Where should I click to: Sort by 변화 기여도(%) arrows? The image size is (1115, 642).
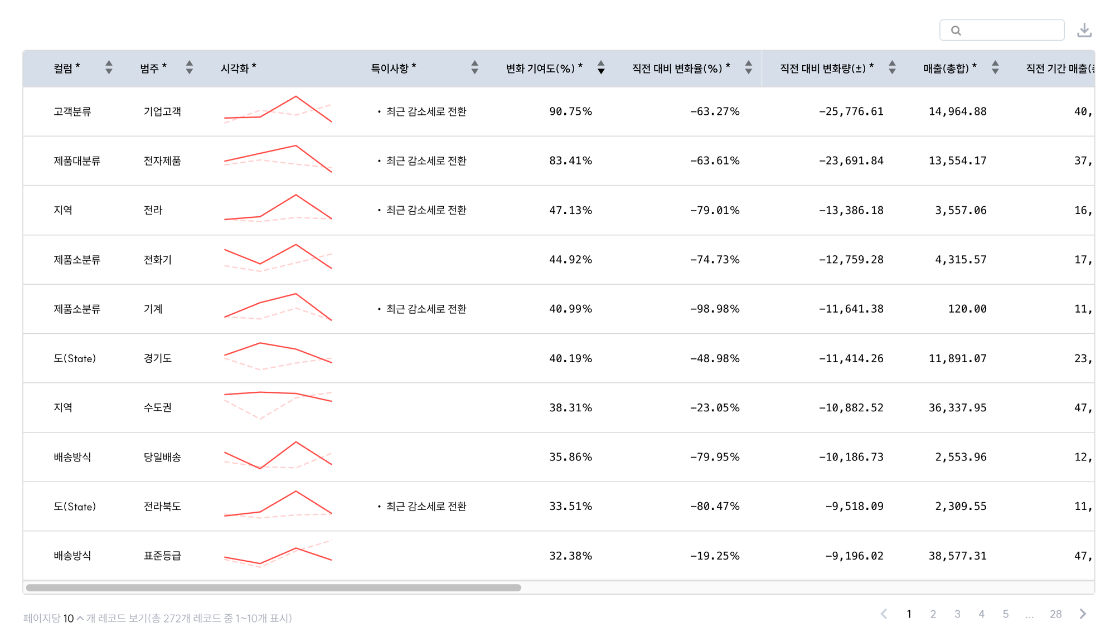point(600,67)
